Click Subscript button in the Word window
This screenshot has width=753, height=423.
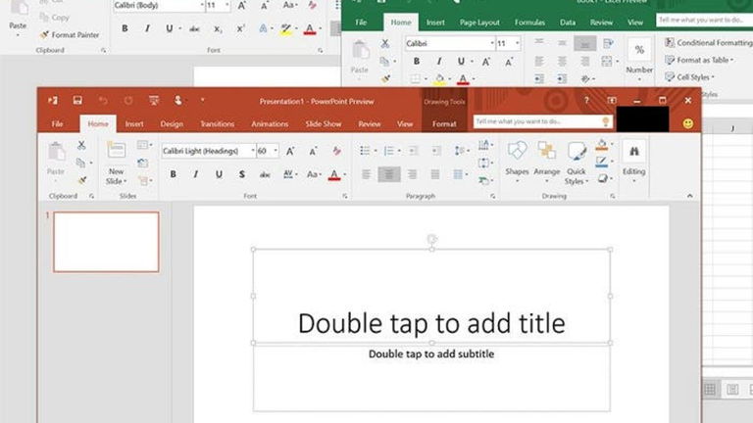tap(218, 28)
